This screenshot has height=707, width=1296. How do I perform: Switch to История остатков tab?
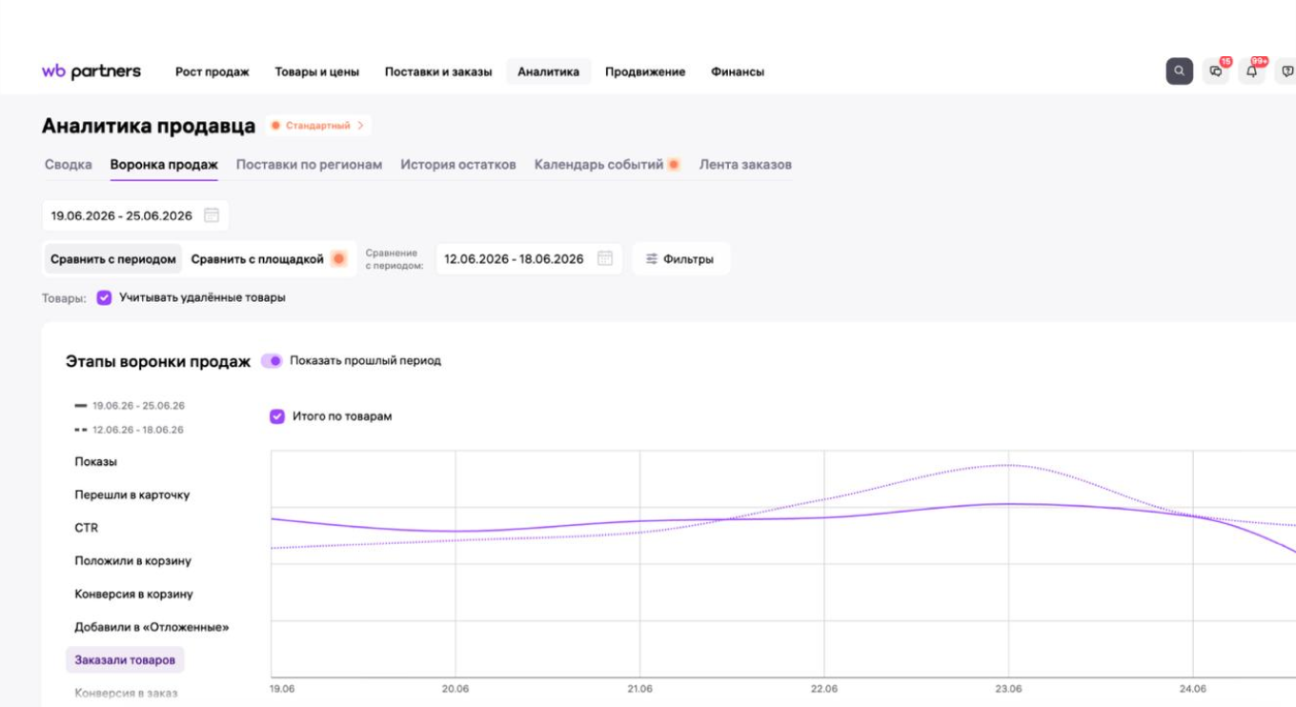point(458,165)
